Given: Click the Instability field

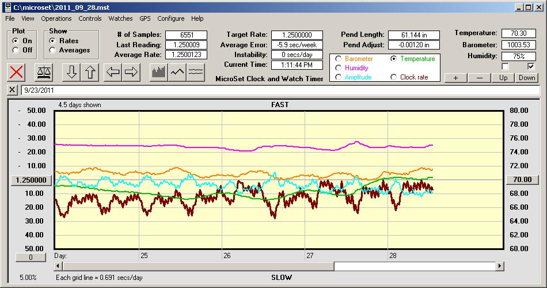Looking at the screenshot, I should click(x=297, y=55).
